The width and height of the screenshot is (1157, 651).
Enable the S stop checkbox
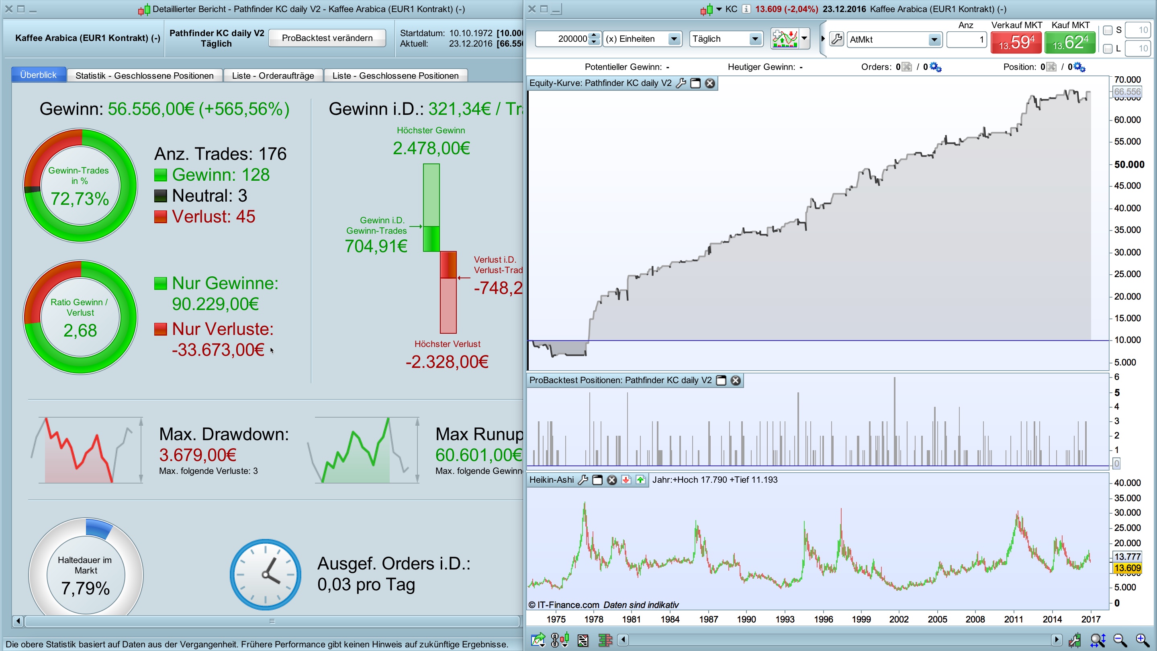tap(1108, 30)
